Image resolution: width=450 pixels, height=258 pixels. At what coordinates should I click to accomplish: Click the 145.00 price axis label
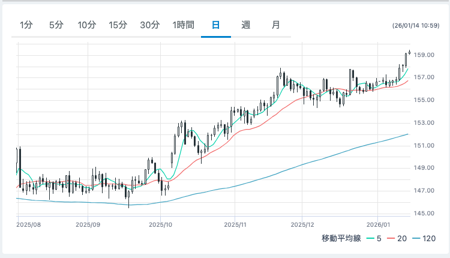click(x=424, y=214)
